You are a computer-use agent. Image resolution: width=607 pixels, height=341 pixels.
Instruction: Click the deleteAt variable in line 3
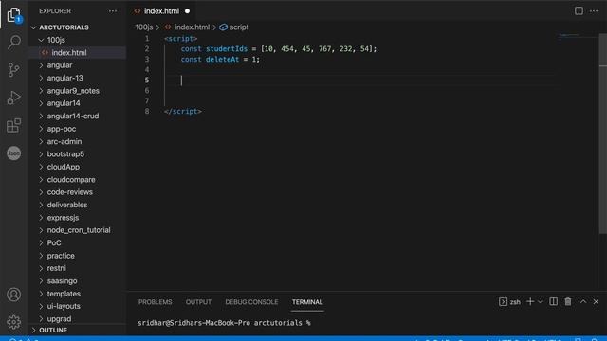coord(222,59)
